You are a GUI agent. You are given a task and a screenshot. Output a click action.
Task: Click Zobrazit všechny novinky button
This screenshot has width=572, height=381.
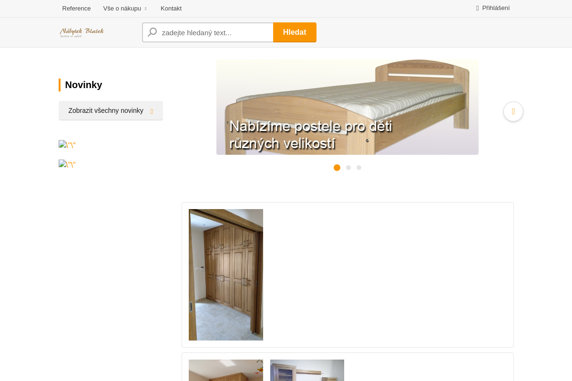(x=111, y=110)
